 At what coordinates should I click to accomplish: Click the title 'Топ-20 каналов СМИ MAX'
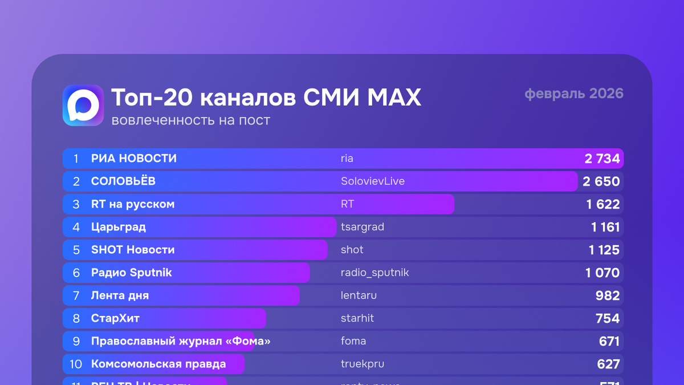[266, 98]
